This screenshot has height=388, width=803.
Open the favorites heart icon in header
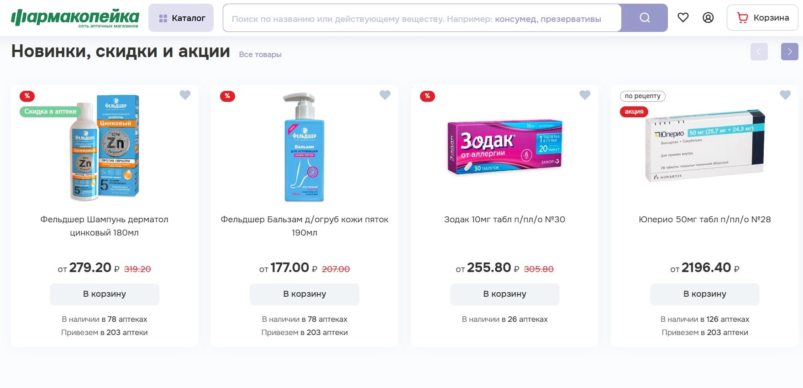pyautogui.click(x=683, y=17)
